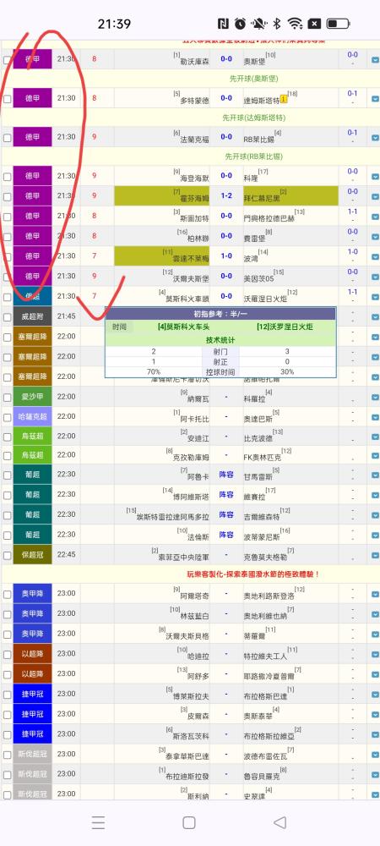Select the 保超冠 league tag
380x846 pixels.
pyautogui.click(x=32, y=554)
